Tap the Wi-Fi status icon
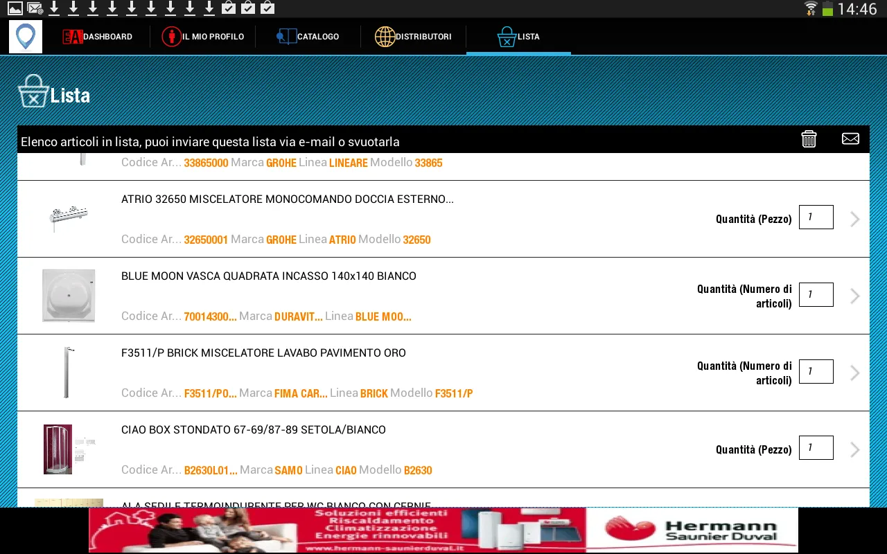 811,9
